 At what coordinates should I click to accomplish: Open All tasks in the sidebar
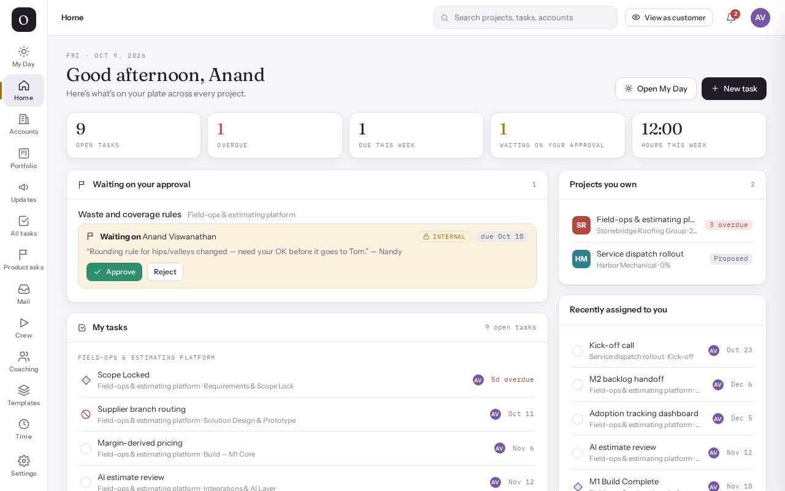pyautogui.click(x=23, y=226)
